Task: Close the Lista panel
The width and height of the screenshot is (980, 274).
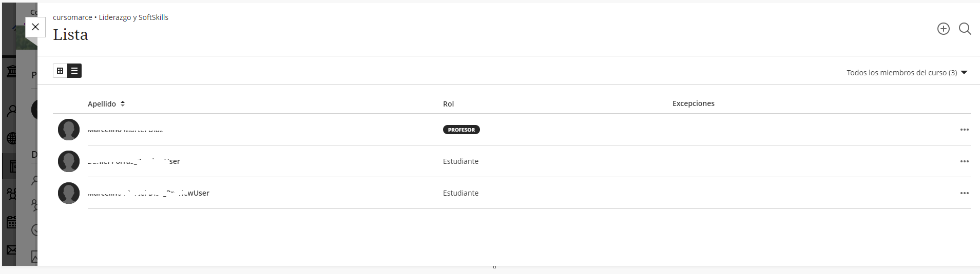Action: 35,27
